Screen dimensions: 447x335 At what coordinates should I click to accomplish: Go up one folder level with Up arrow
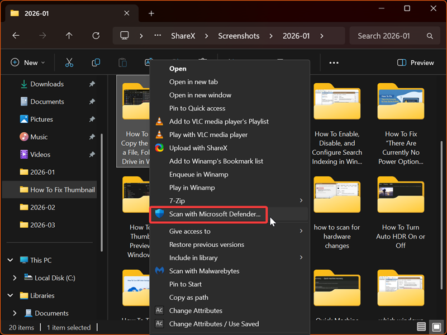(69, 36)
